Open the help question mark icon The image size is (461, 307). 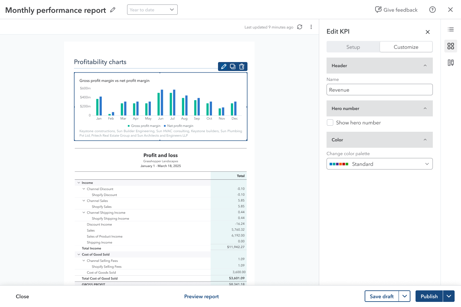(x=433, y=10)
